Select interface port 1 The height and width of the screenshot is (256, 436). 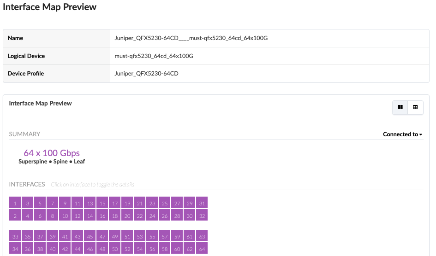coord(15,203)
